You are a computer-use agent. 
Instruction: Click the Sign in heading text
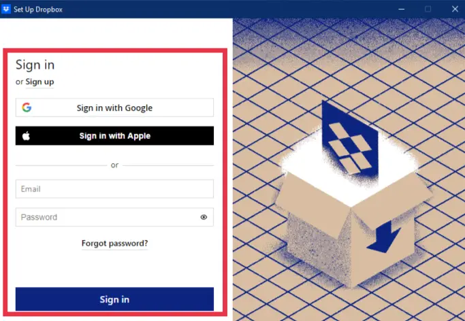pos(35,65)
